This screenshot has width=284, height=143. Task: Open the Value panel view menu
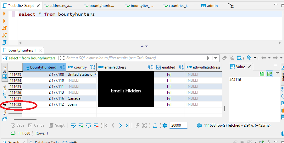277,73
